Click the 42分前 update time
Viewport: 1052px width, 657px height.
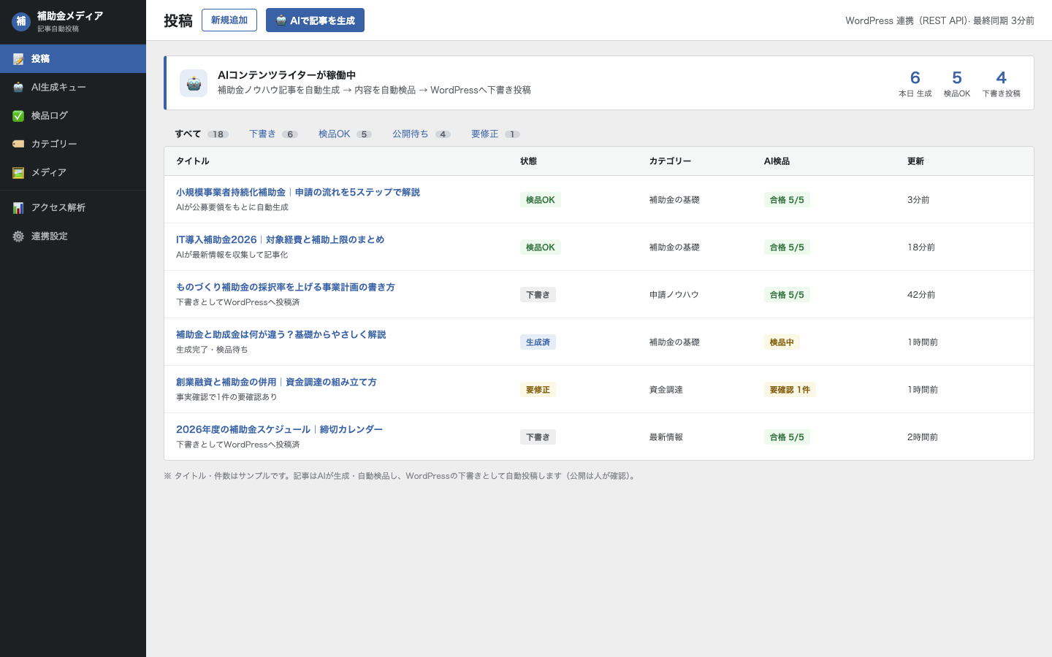coord(921,295)
